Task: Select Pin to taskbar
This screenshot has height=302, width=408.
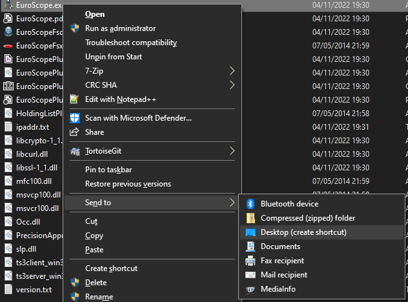Action: (x=108, y=170)
